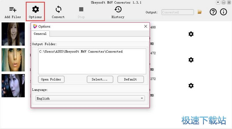Open settings gear for the first video
This screenshot has height=129, width=232.
[x=191, y=34]
